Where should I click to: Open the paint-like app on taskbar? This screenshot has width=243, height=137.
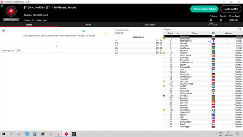[x=51, y=134]
